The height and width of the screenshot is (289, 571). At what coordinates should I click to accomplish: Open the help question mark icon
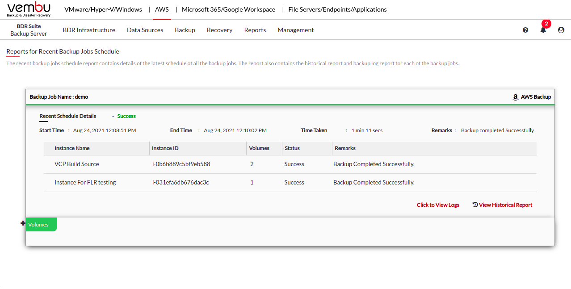click(525, 30)
